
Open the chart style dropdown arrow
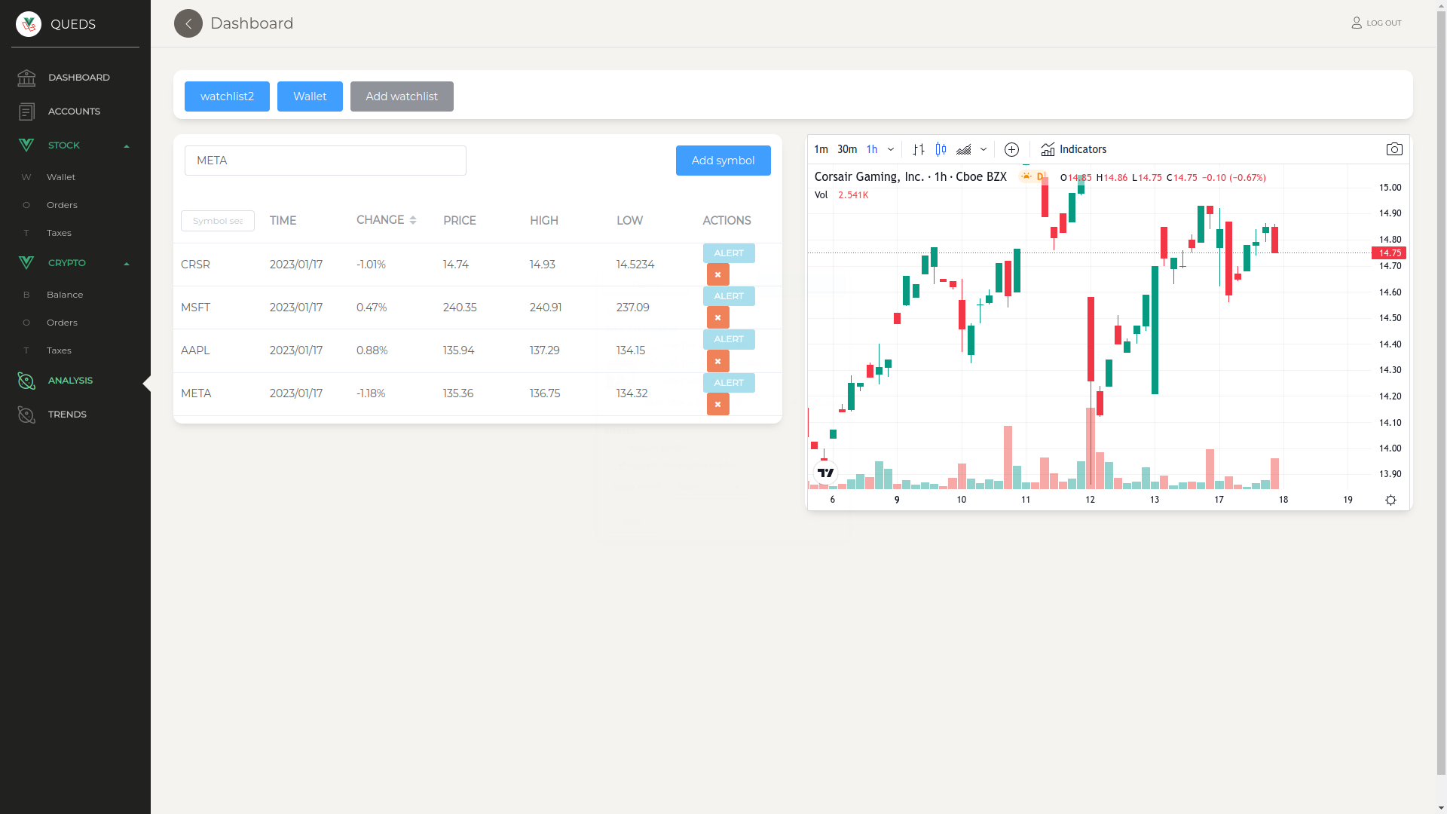(984, 149)
